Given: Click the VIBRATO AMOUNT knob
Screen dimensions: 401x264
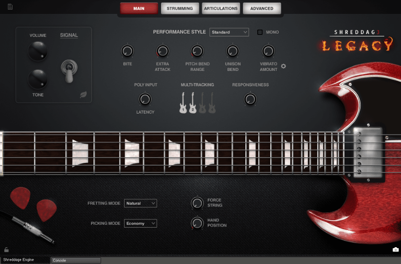Looking at the screenshot, I should coord(268,51).
